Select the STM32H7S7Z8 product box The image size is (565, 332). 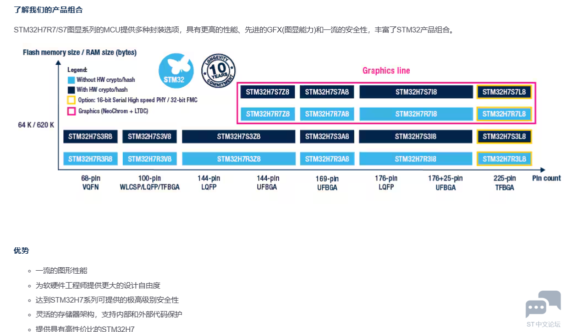(268, 92)
